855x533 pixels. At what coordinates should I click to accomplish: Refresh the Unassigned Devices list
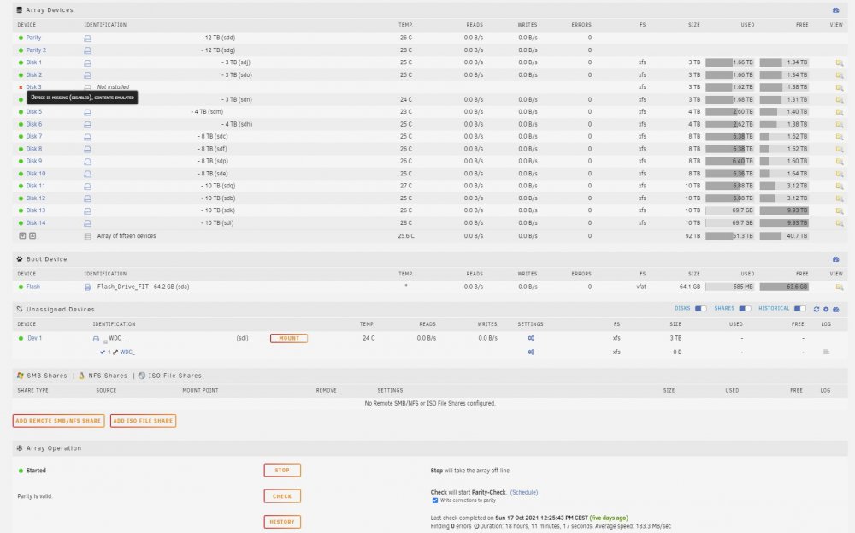817,310
